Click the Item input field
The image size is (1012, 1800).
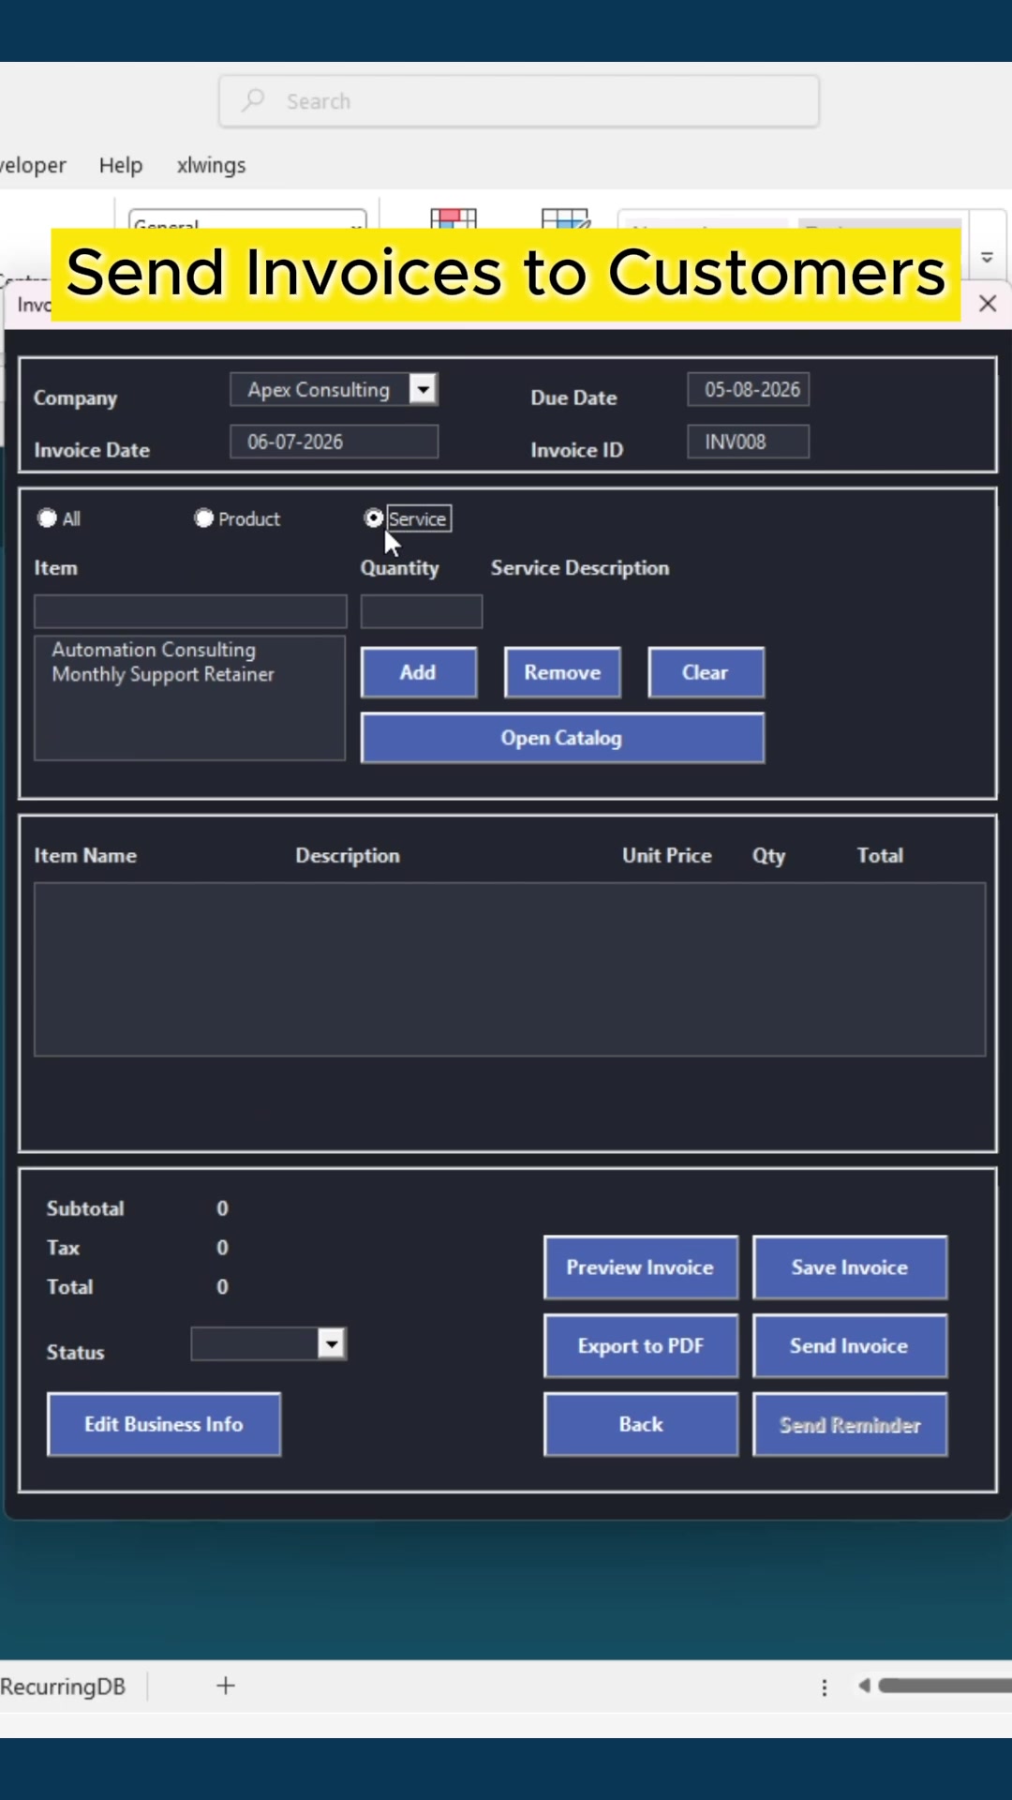point(190,611)
